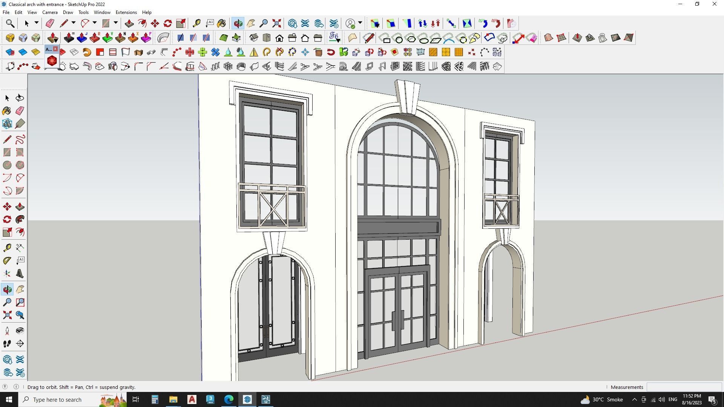Select the Text label tool in top toolbar
The height and width of the screenshot is (407, 724).
click(209, 23)
